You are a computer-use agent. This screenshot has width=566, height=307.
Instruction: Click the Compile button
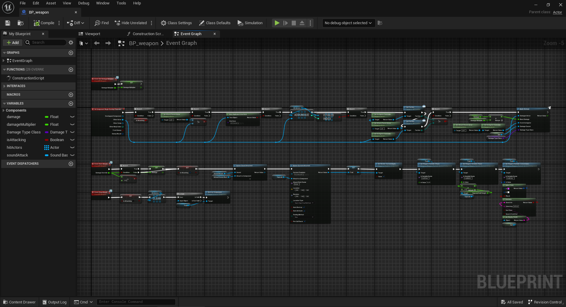coord(44,23)
